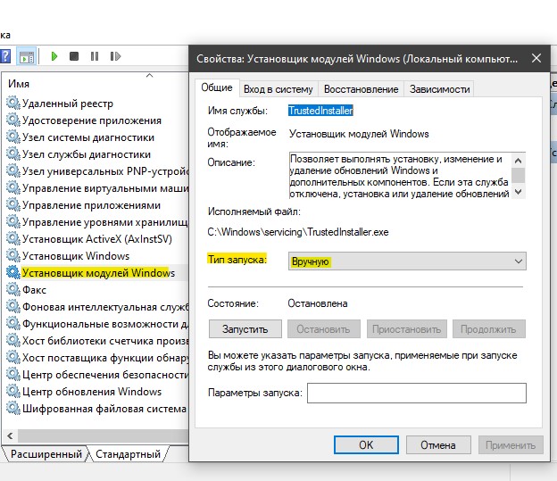Click gear icon of Установщик Windows
The width and height of the screenshot is (557, 481).
(13, 256)
